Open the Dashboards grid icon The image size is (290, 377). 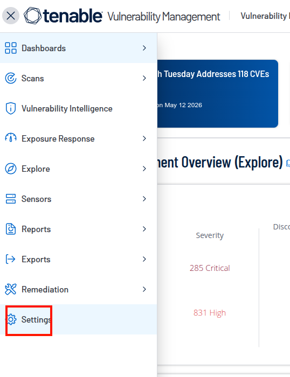tap(11, 48)
